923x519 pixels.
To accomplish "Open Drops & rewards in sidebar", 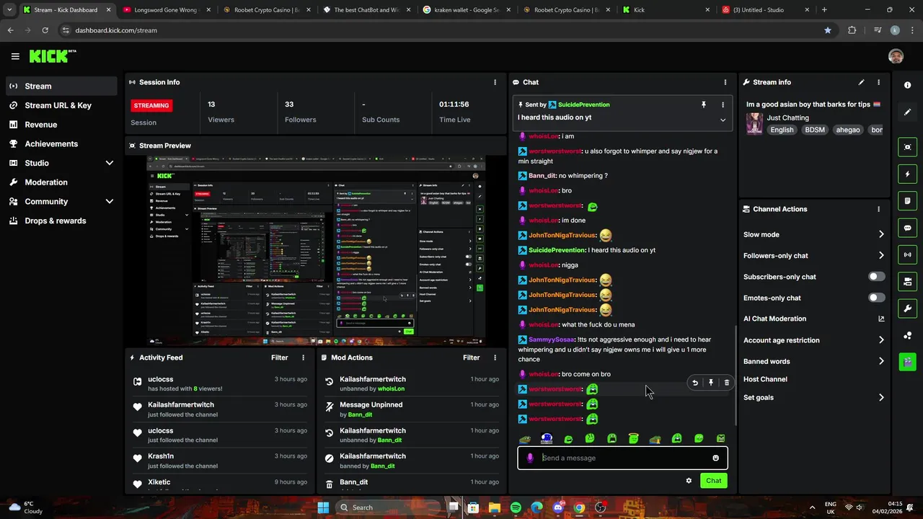I will pyautogui.click(x=61, y=221).
